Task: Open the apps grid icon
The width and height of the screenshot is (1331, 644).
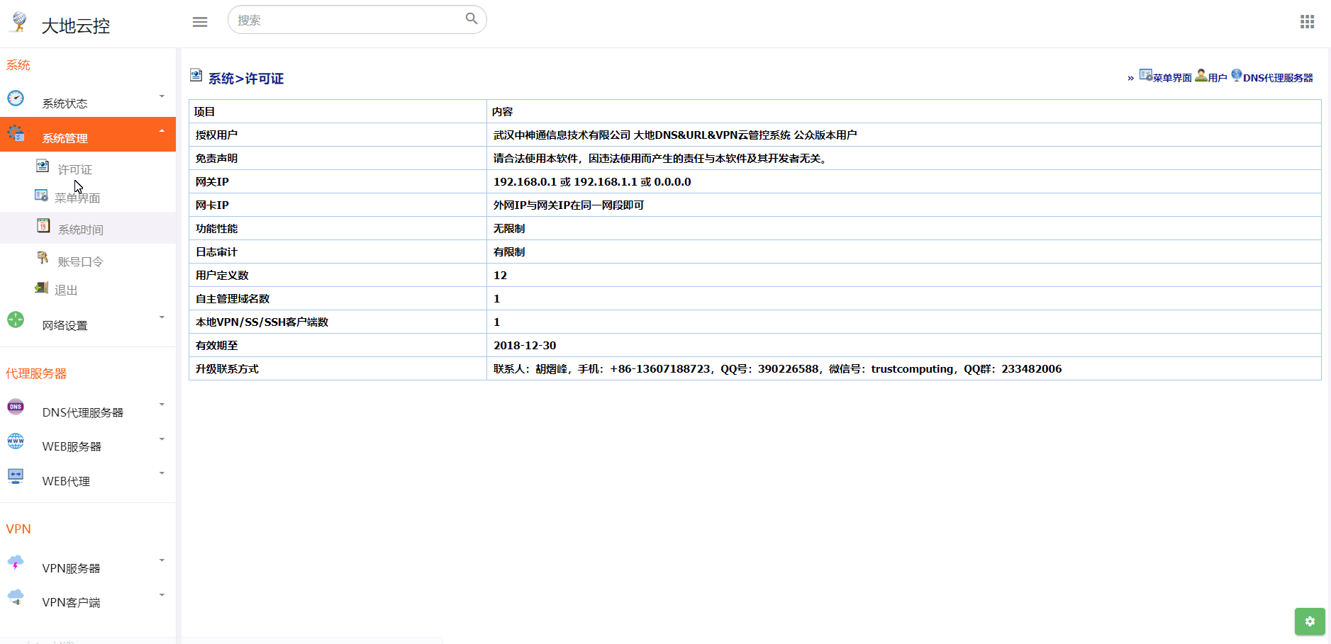Action: click(1307, 22)
